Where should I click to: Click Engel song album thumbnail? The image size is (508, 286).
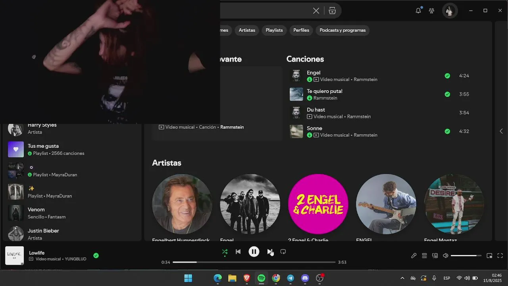click(296, 76)
